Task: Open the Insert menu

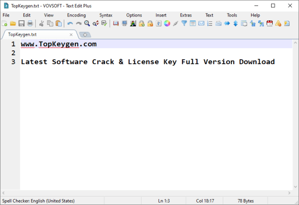Action: (x=161, y=15)
